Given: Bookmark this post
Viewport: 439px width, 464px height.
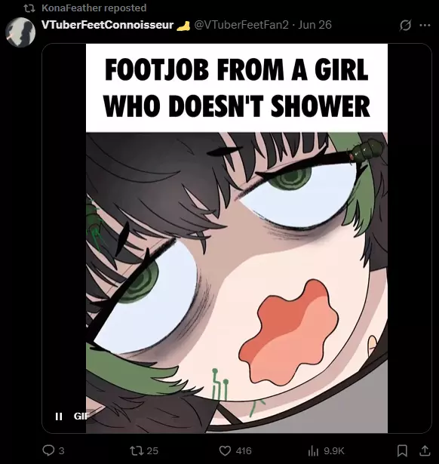Looking at the screenshot, I should pos(402,450).
